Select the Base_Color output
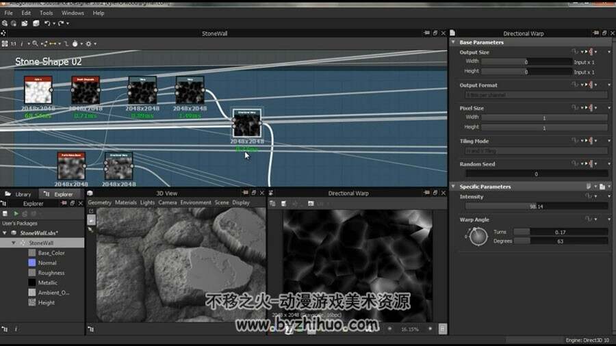 [x=51, y=253]
